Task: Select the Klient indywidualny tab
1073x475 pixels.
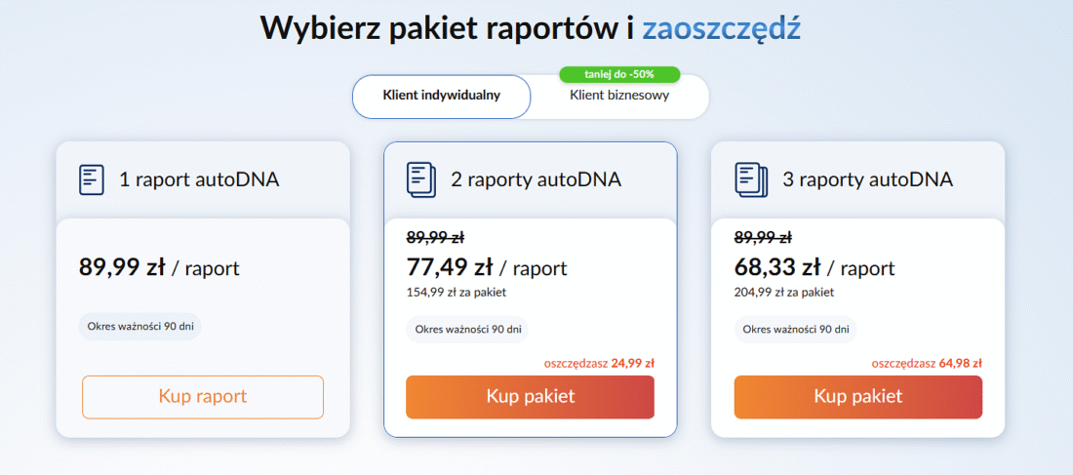Action: tap(441, 96)
